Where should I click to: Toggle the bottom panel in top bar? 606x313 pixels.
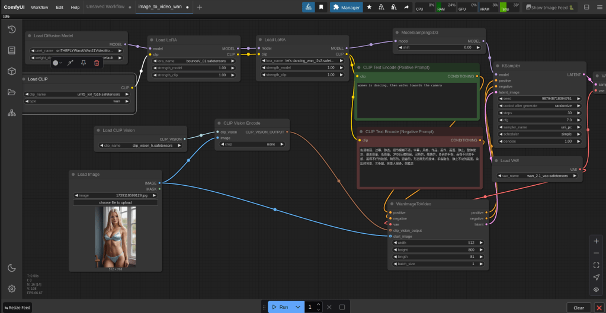click(586, 8)
